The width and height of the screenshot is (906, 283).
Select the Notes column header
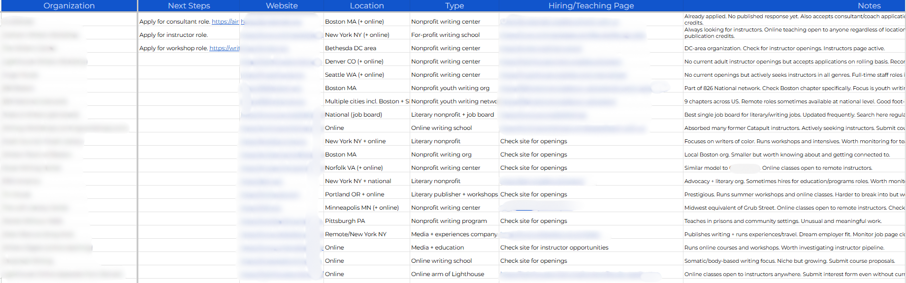click(869, 5)
